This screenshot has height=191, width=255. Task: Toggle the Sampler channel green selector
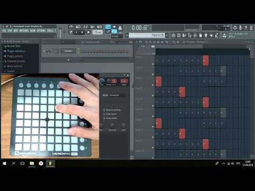78,51
